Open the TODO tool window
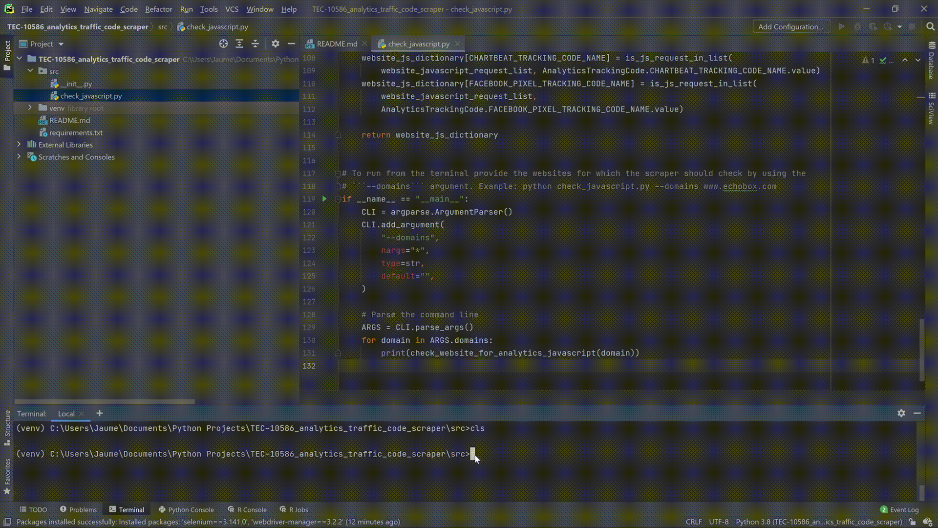The image size is (938, 528). (x=33, y=509)
